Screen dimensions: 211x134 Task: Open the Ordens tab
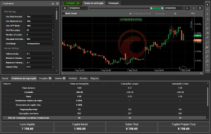(60, 78)
